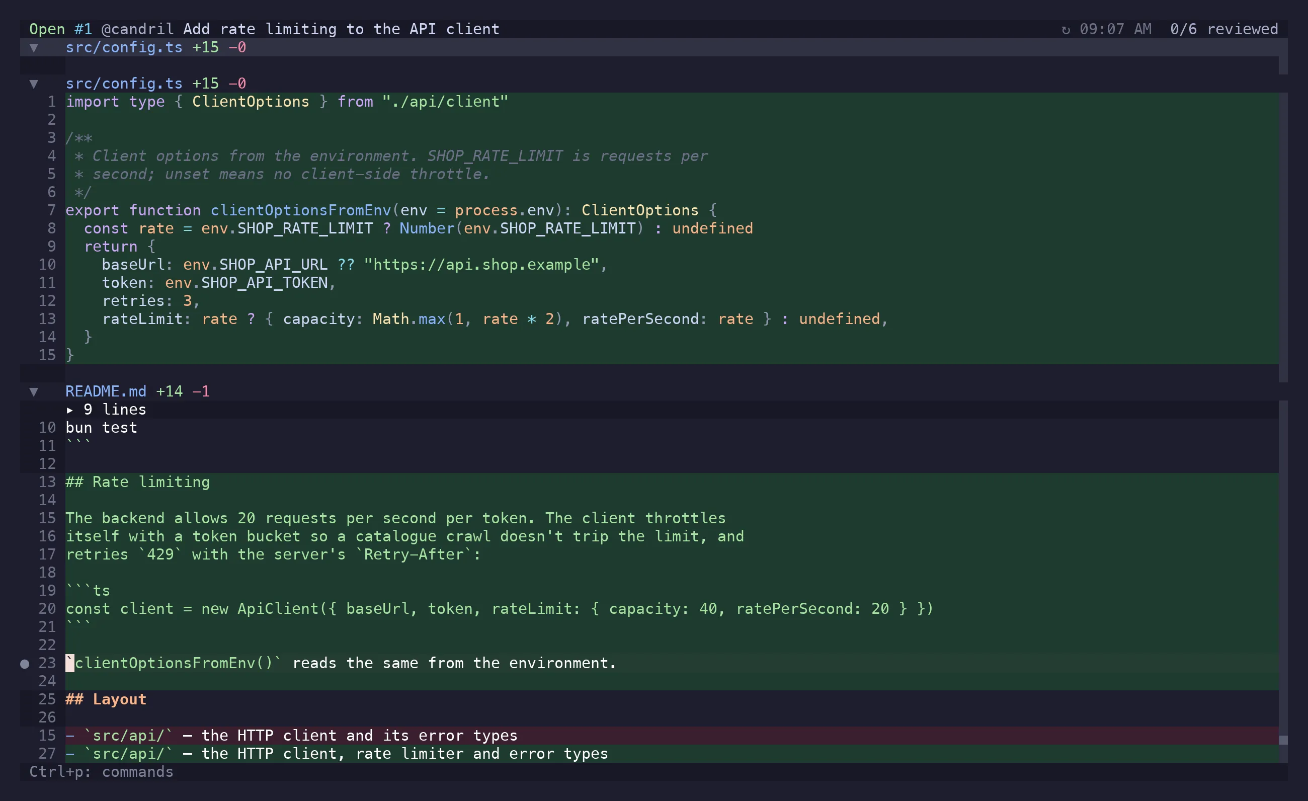Click the '## Layout' heading
Screen dimensions: 1308x801
pyautogui.click(x=106, y=699)
